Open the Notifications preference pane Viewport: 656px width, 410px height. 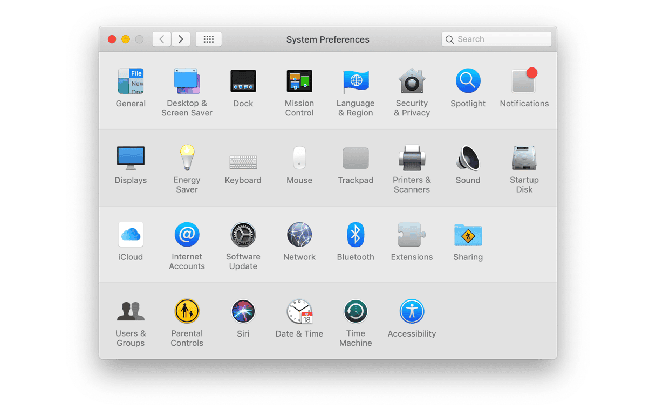click(x=524, y=81)
